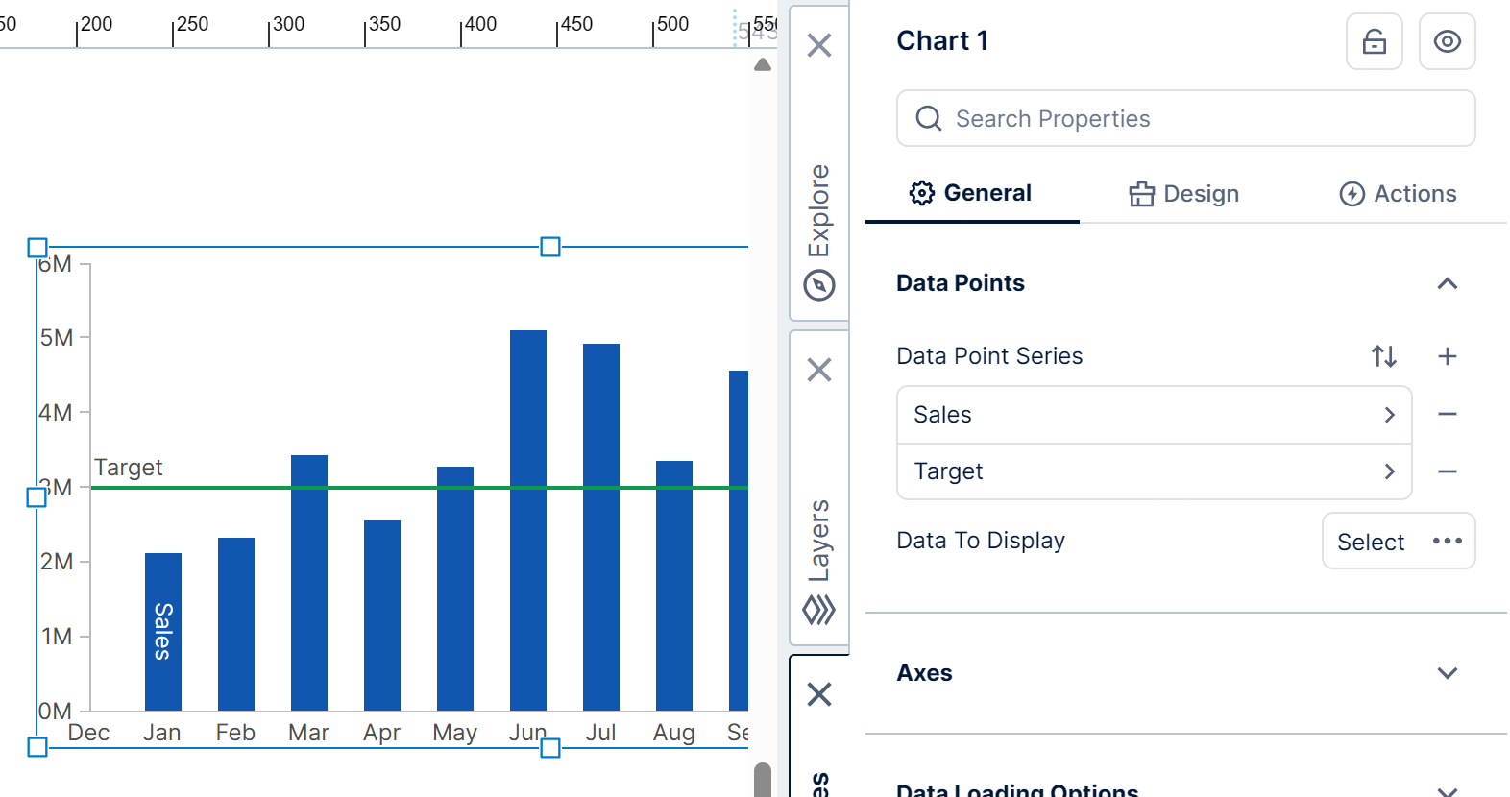
Task: Close the Layers side tab
Action: tap(819, 370)
